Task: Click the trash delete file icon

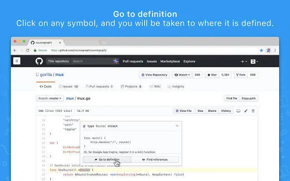Action: (x=253, y=111)
